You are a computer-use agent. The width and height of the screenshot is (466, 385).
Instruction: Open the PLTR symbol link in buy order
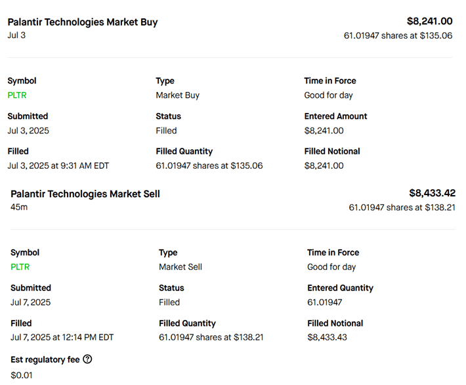pyautogui.click(x=17, y=95)
